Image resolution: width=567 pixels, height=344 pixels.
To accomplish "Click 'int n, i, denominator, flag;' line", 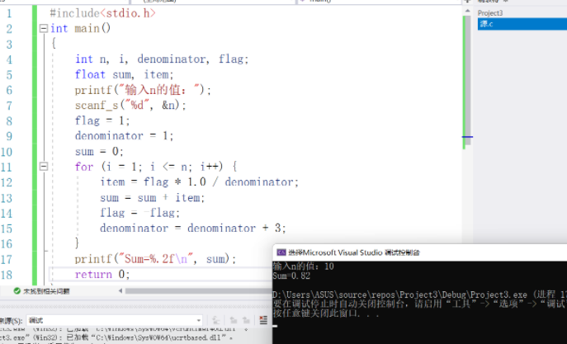I will [162, 59].
